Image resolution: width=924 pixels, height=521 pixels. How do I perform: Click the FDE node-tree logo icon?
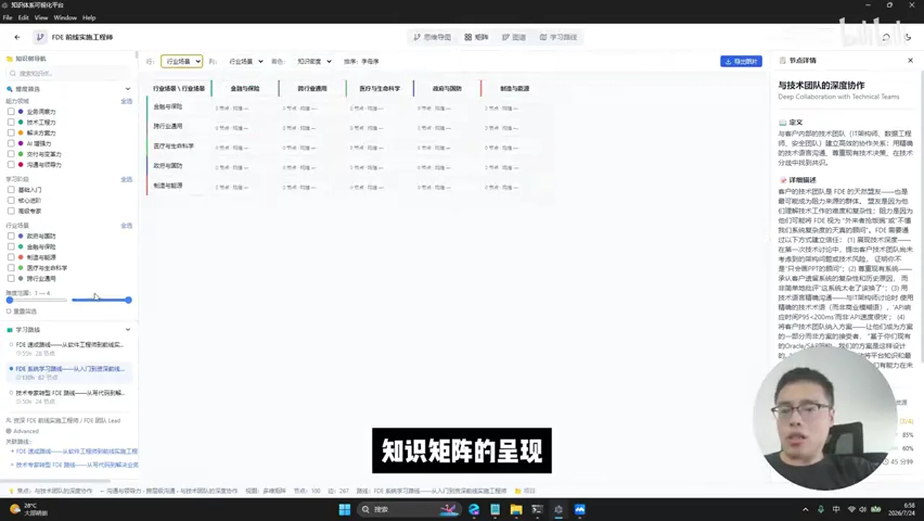pyautogui.click(x=40, y=37)
